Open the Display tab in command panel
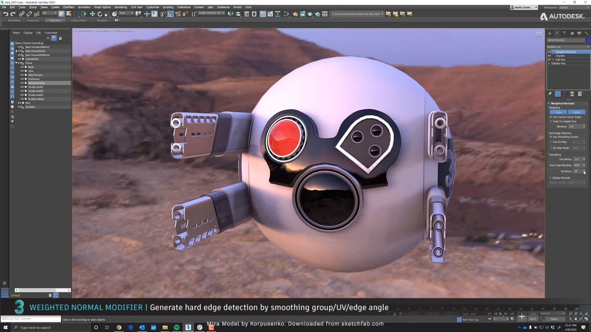The height and width of the screenshot is (332, 591). click(579, 33)
